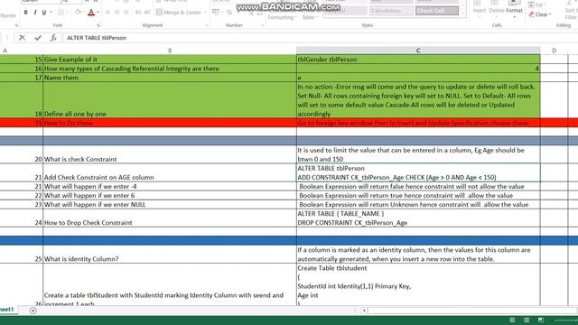Click the zoom slider in status bar
This screenshot has height=325, width=578.
pos(565,320)
